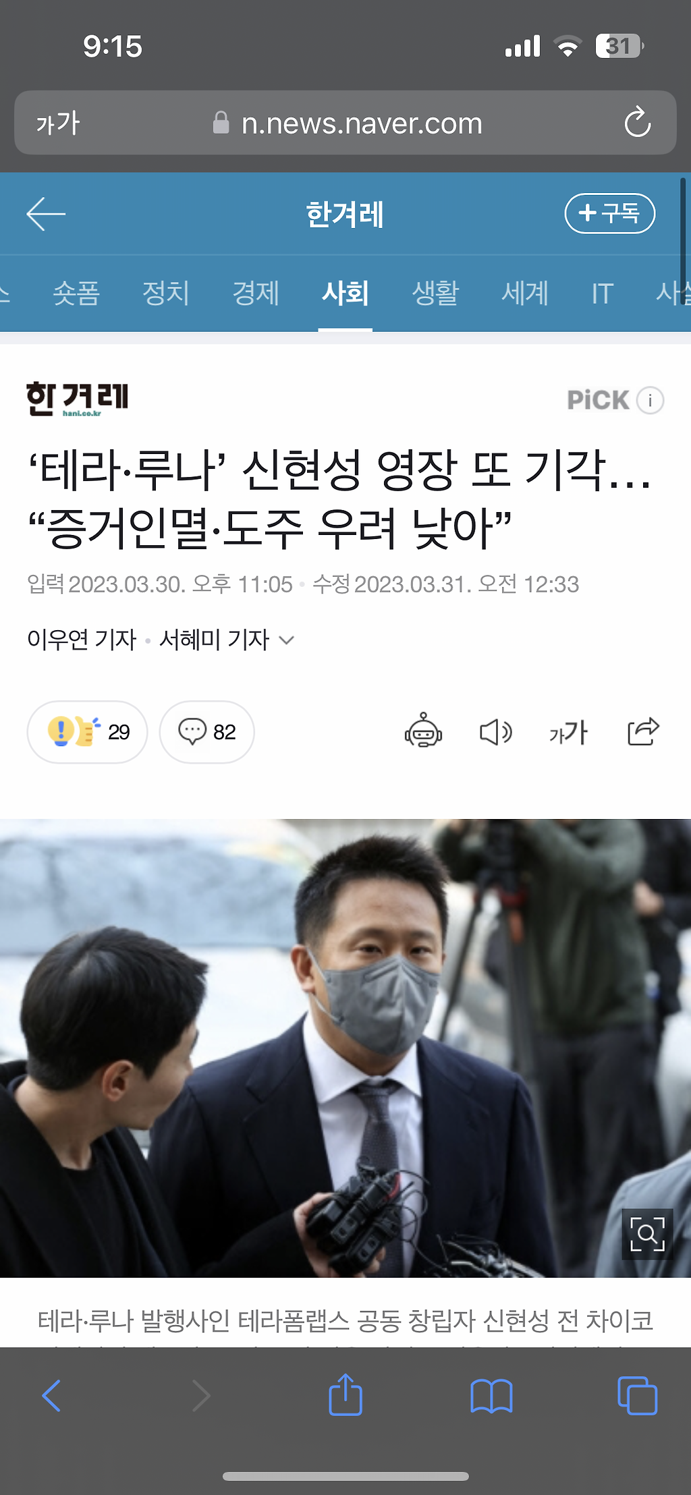Image resolution: width=691 pixels, height=1495 pixels.
Task: Open the 한겨레 logo link above headline
Action: [77, 399]
